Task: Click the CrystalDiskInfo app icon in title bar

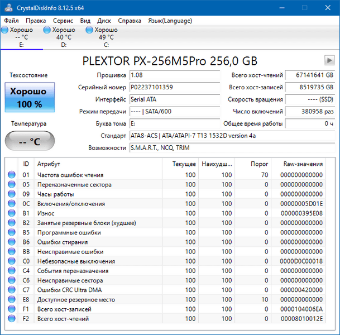Action: pos(8,8)
